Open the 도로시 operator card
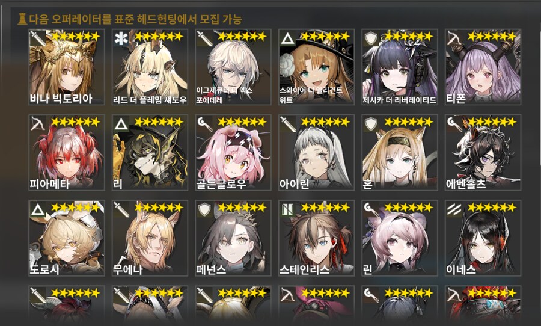541x326 pixels. pyautogui.click(x=67, y=238)
